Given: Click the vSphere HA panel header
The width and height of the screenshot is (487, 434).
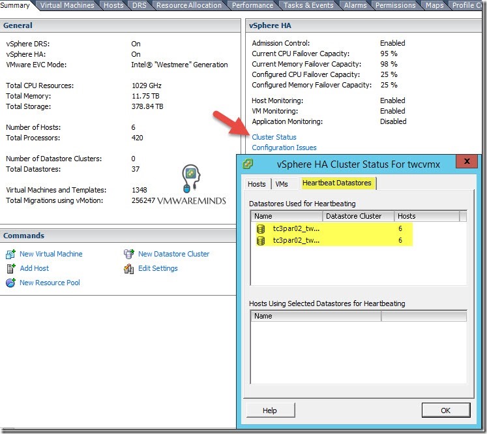Looking at the screenshot, I should 363,25.
